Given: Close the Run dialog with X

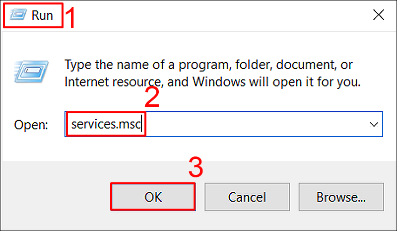Looking at the screenshot, I should tap(378, 15).
